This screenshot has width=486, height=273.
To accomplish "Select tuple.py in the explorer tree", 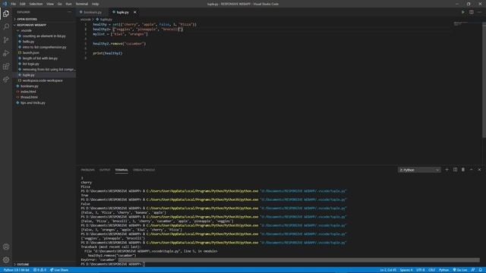I will [29, 75].
